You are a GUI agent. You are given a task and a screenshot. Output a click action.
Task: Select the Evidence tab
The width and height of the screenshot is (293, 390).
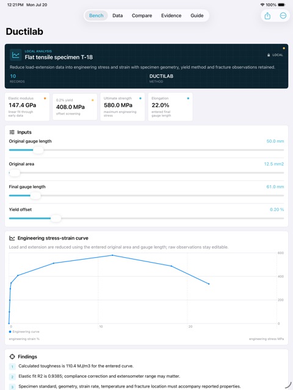click(171, 16)
